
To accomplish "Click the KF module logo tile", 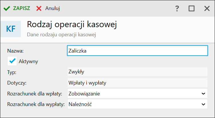I will [x=11, y=29].
